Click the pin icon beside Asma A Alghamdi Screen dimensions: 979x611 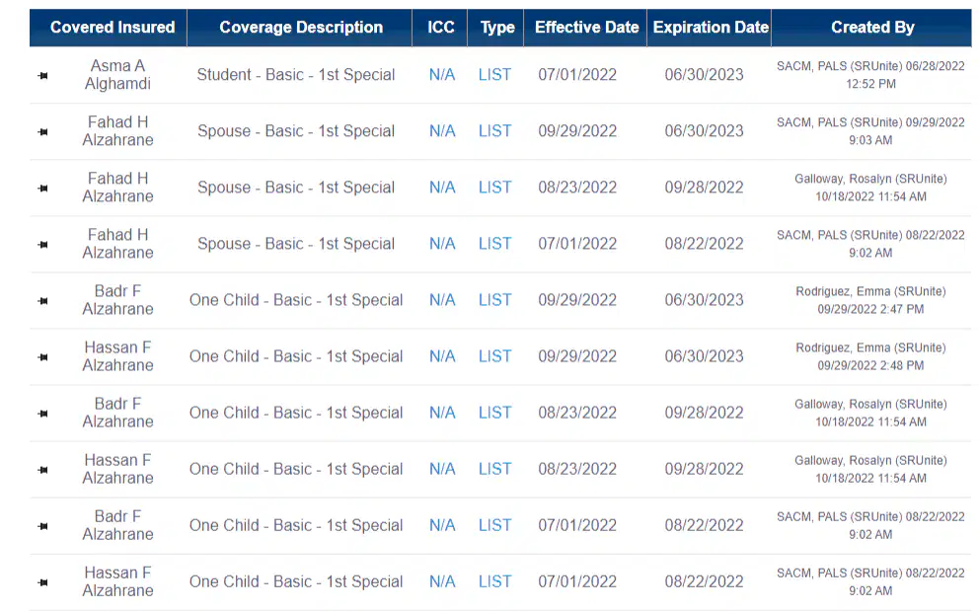42,76
